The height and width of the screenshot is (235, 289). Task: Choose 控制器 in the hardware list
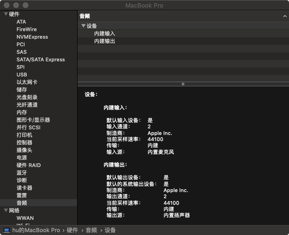(24, 143)
